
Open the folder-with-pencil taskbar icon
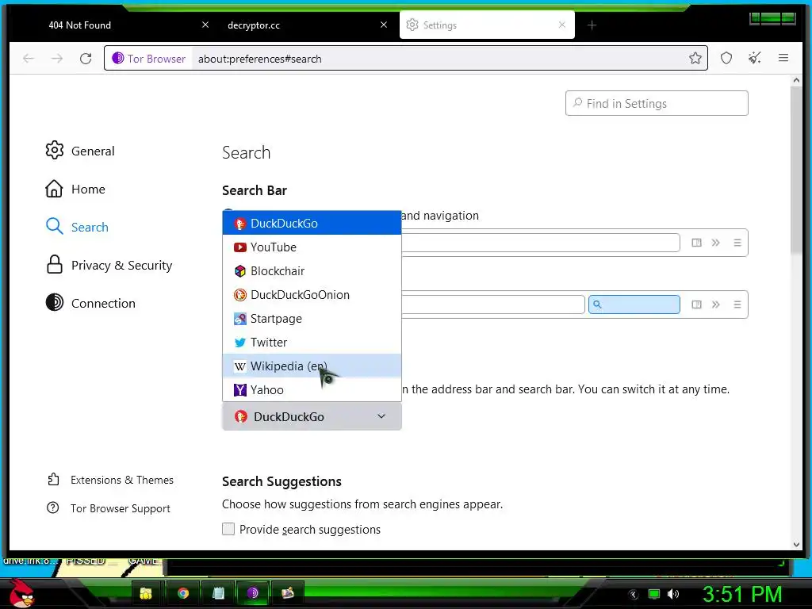287,593
